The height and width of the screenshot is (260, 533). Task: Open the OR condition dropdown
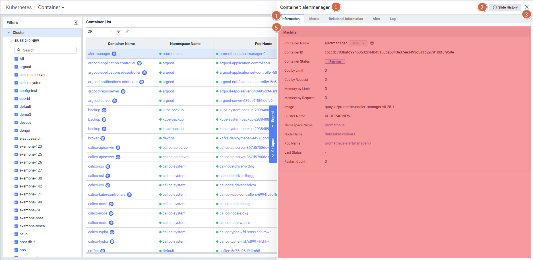pyautogui.click(x=100, y=31)
